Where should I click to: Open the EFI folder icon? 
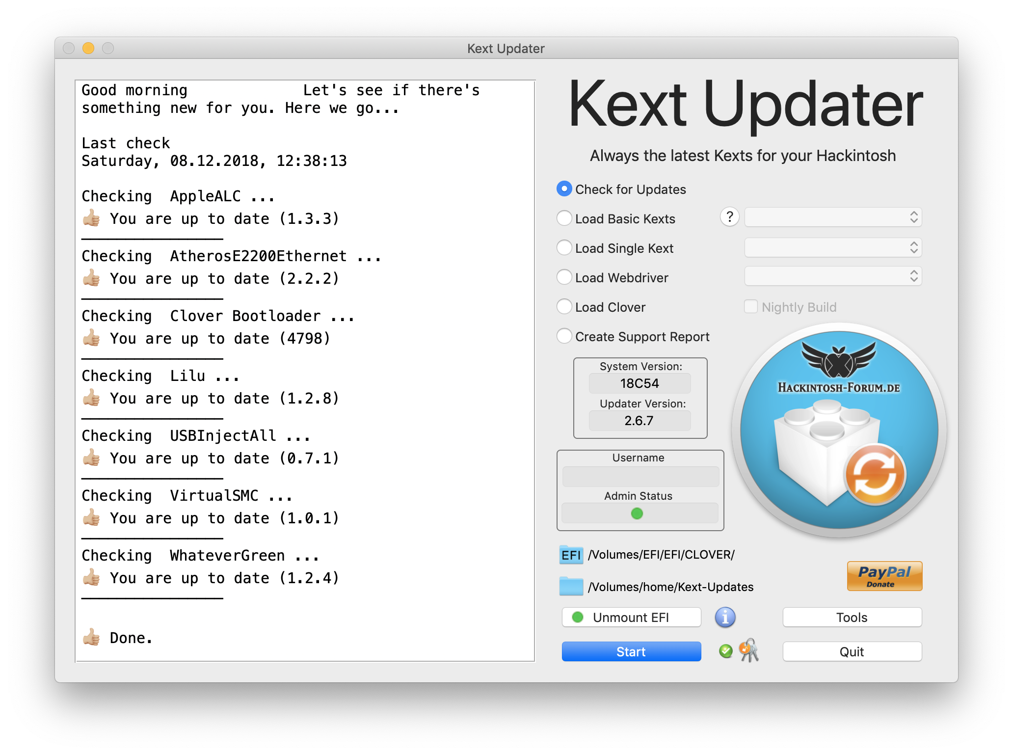[x=571, y=555]
